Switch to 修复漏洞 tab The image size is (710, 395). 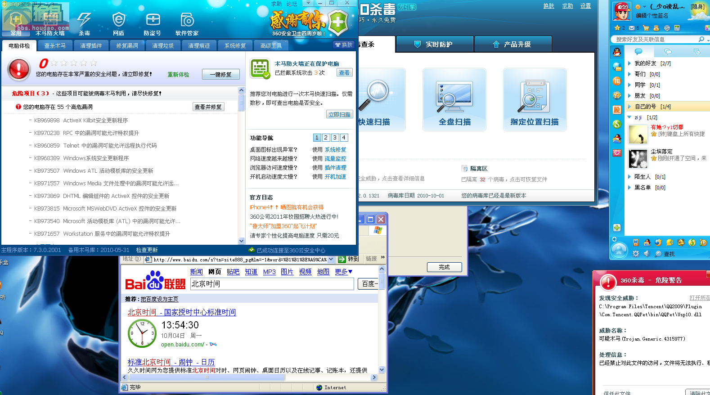click(x=127, y=45)
